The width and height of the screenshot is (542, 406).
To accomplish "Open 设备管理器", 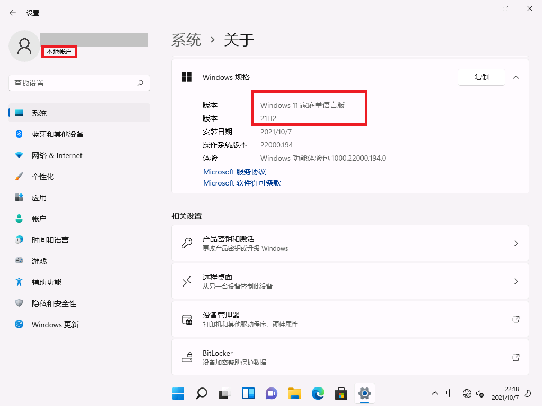I will (x=350, y=319).
